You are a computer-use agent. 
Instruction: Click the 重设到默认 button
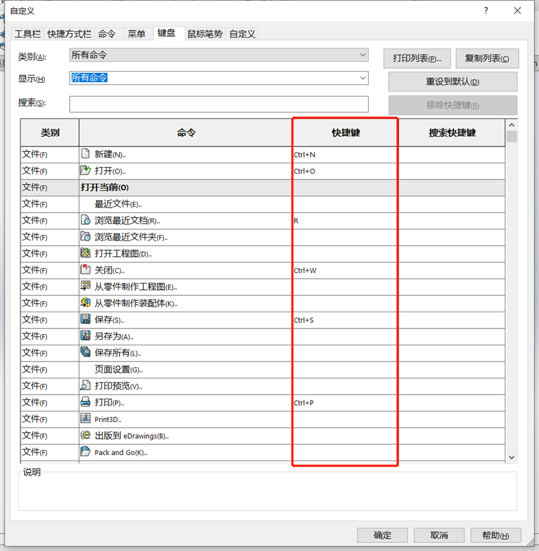[452, 82]
